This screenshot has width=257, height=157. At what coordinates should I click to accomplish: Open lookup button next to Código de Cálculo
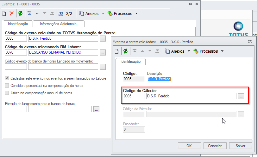pos(241,96)
